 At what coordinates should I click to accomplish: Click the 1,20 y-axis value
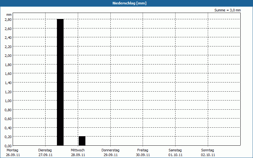pos(8,92)
